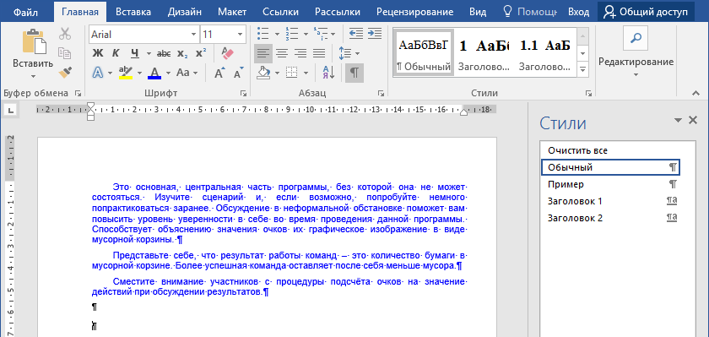Open the font size dropdown arrow
Image resolution: width=709 pixels, height=337 pixels.
click(241, 35)
